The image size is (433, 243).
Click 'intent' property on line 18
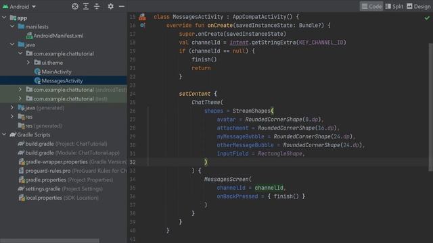click(239, 43)
